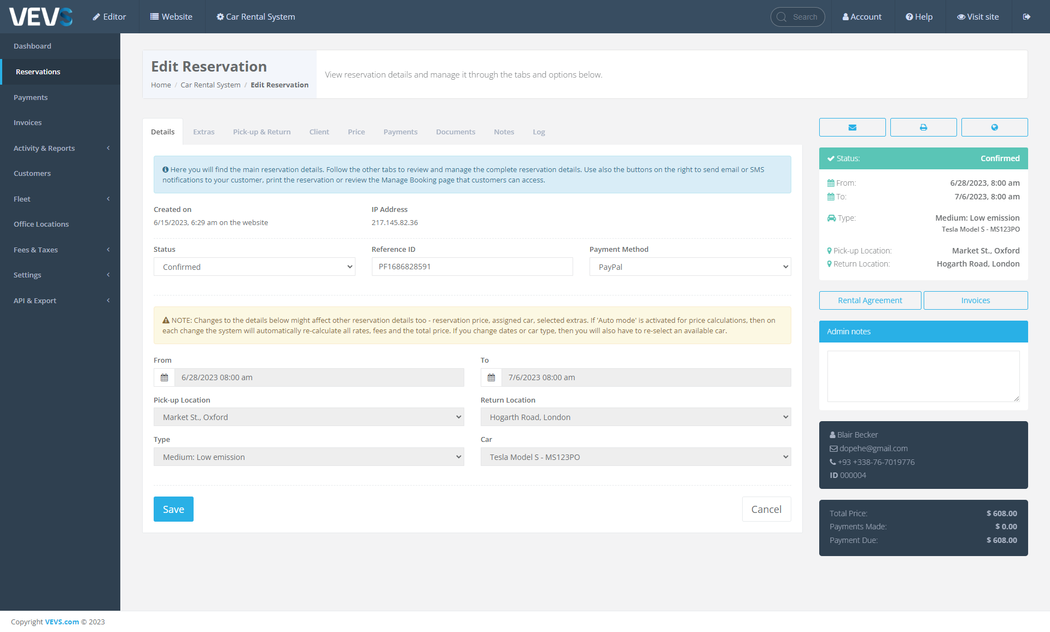Open the Website section in the top bar
The image size is (1050, 632).
click(x=171, y=16)
